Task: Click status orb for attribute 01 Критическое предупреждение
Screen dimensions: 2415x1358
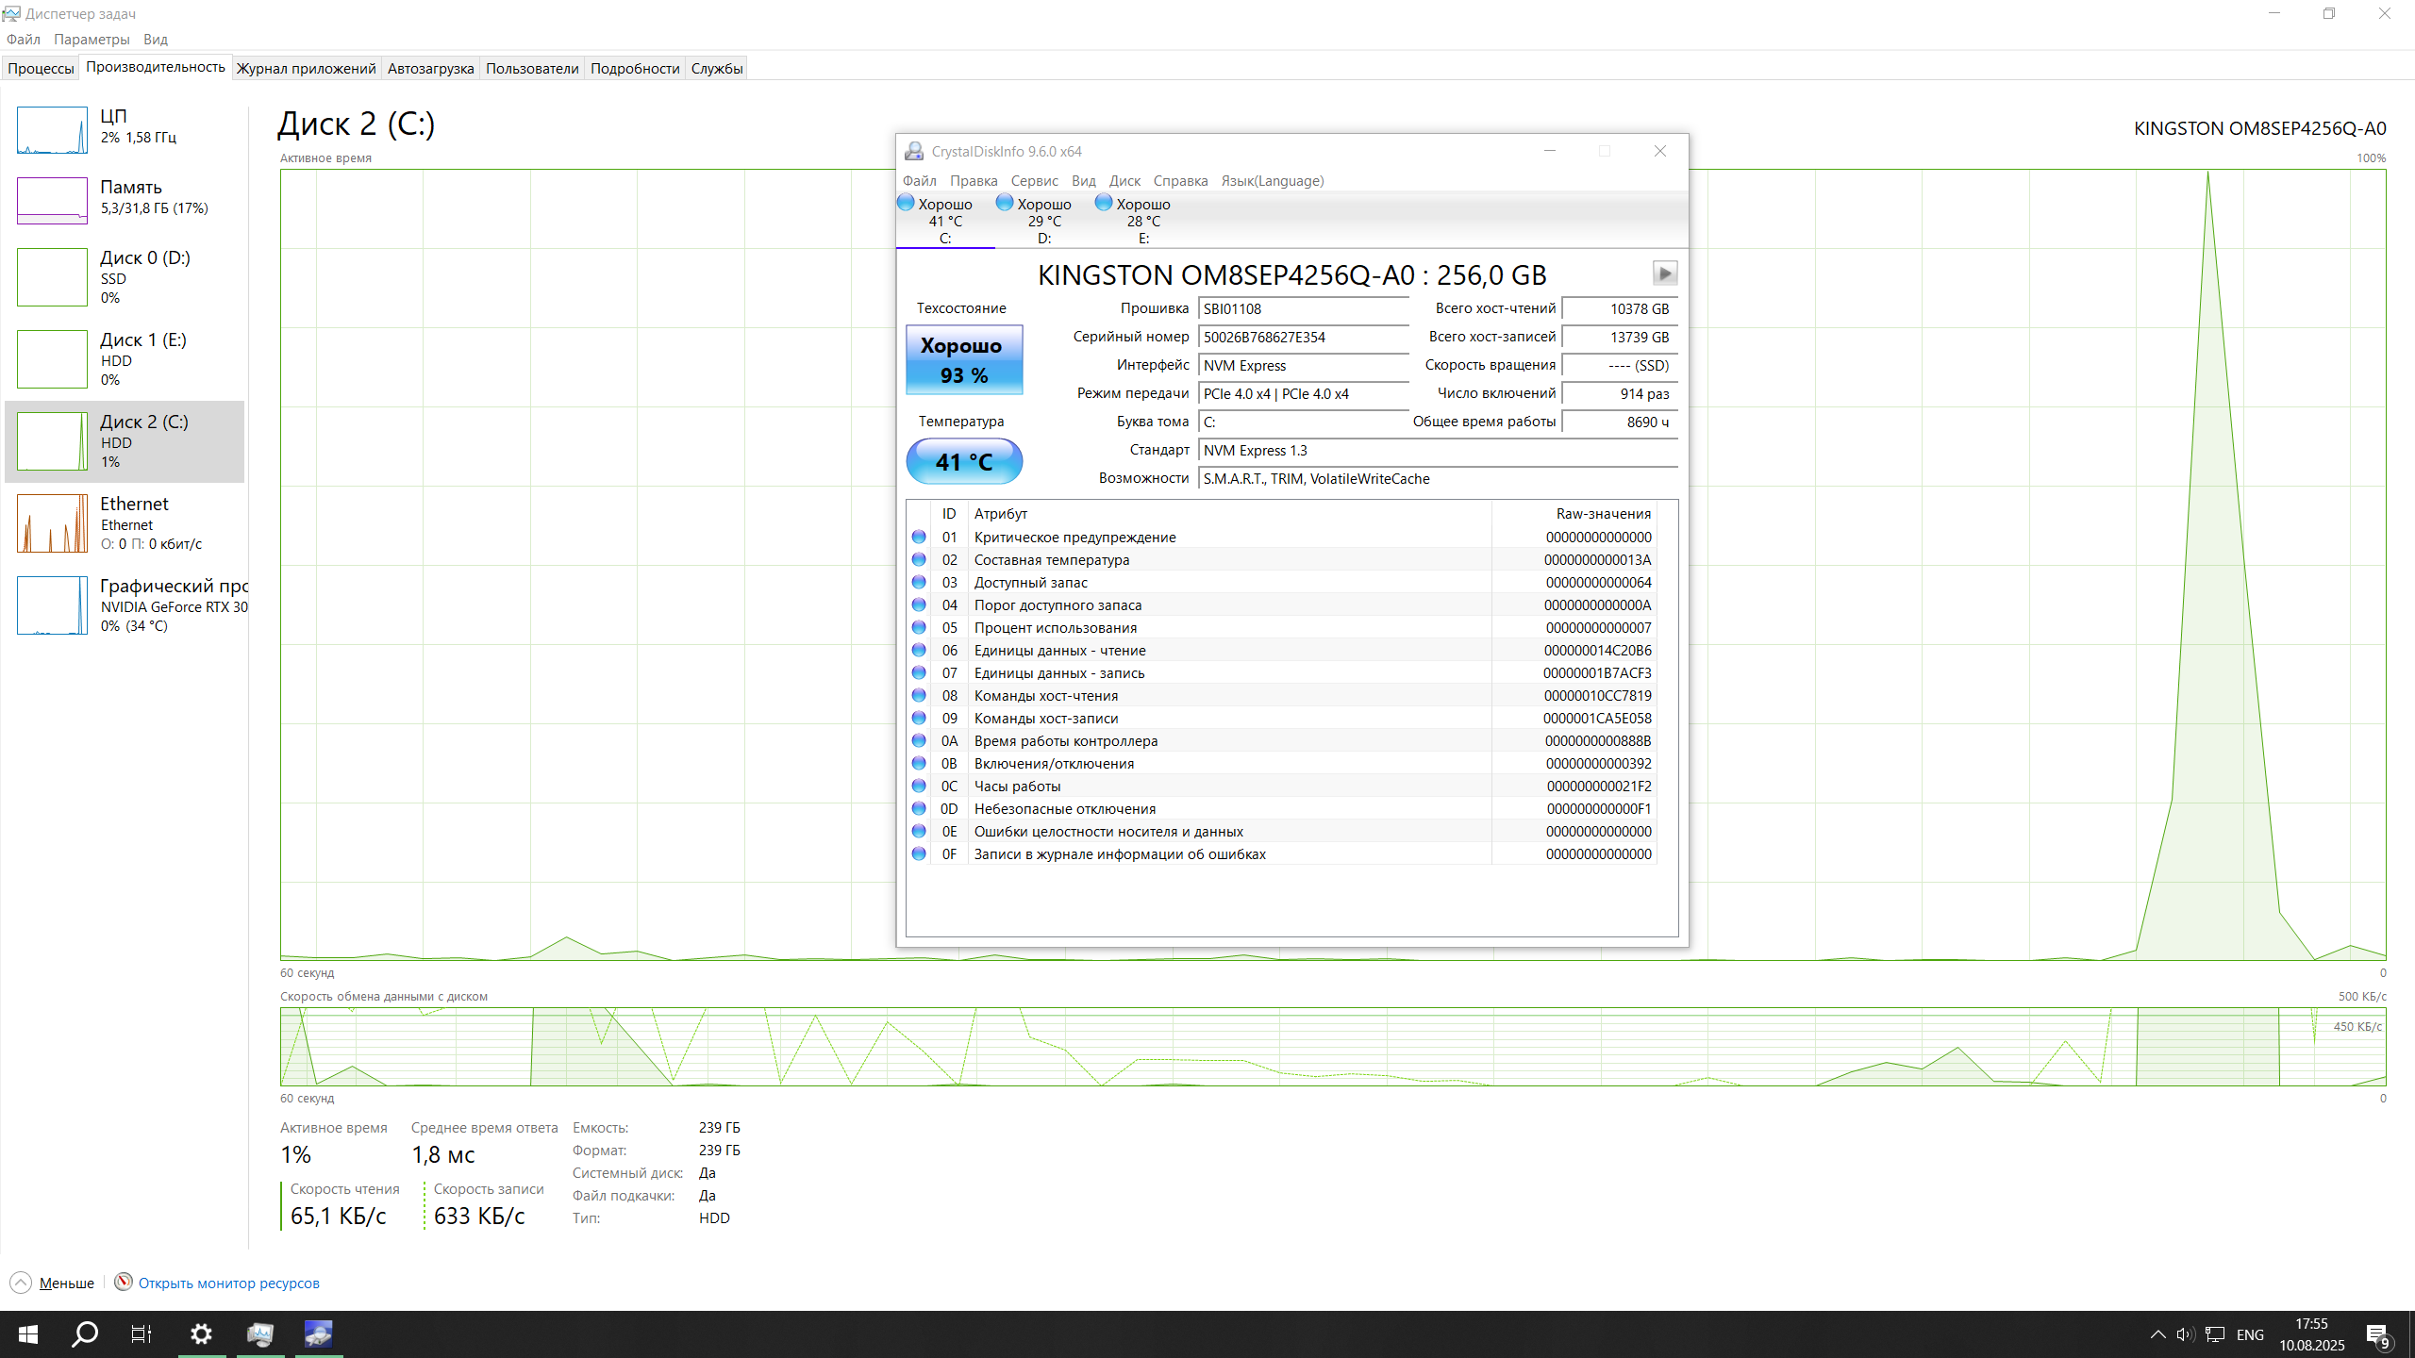Action: (x=919, y=537)
